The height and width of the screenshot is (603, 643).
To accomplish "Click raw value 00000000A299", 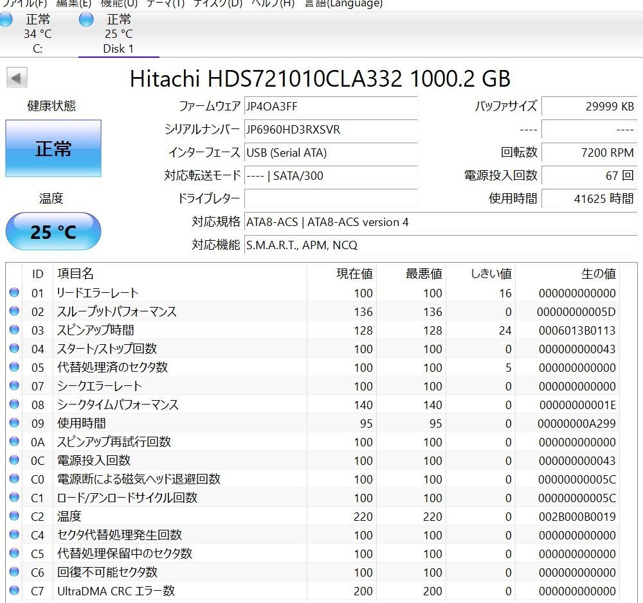I will [576, 424].
